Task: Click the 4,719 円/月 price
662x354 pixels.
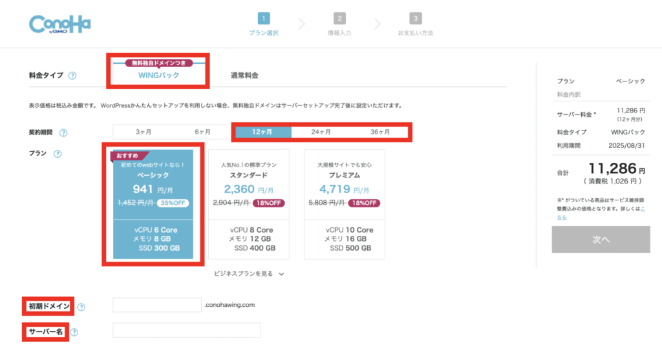Action: click(x=345, y=189)
